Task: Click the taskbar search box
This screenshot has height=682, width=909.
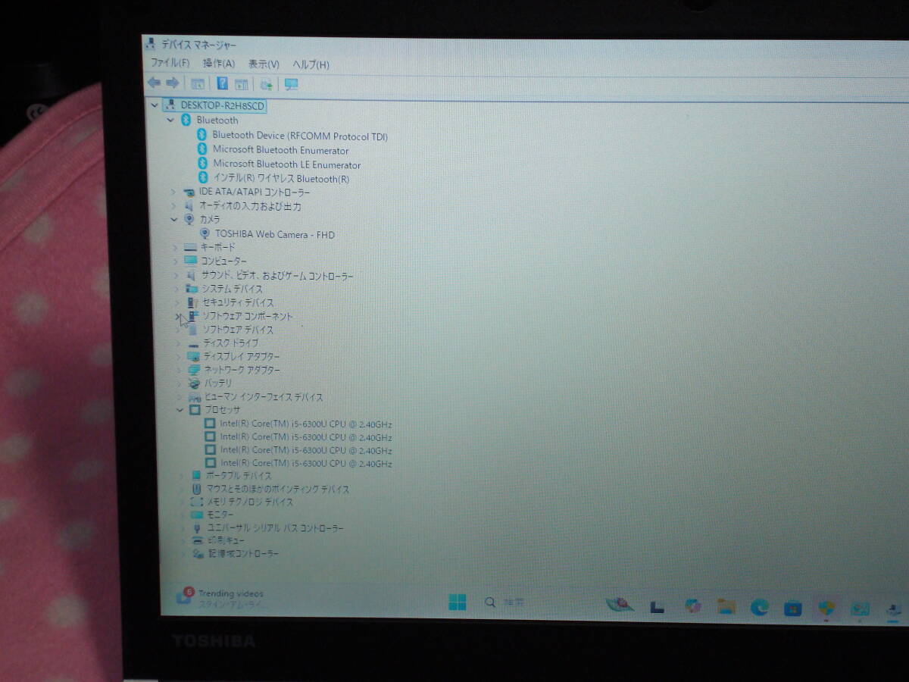Action: (x=505, y=602)
